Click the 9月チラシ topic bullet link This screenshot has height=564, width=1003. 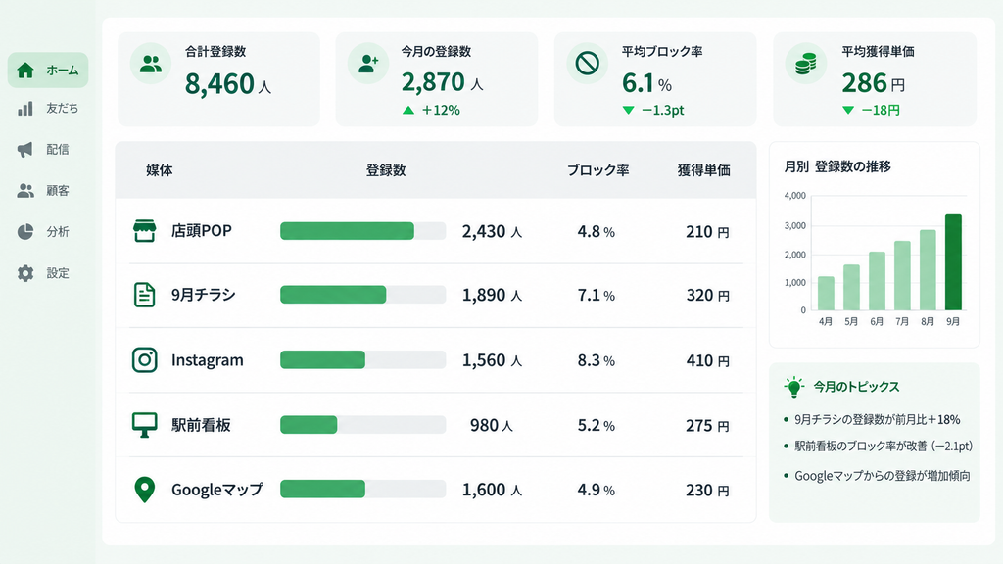click(x=877, y=419)
